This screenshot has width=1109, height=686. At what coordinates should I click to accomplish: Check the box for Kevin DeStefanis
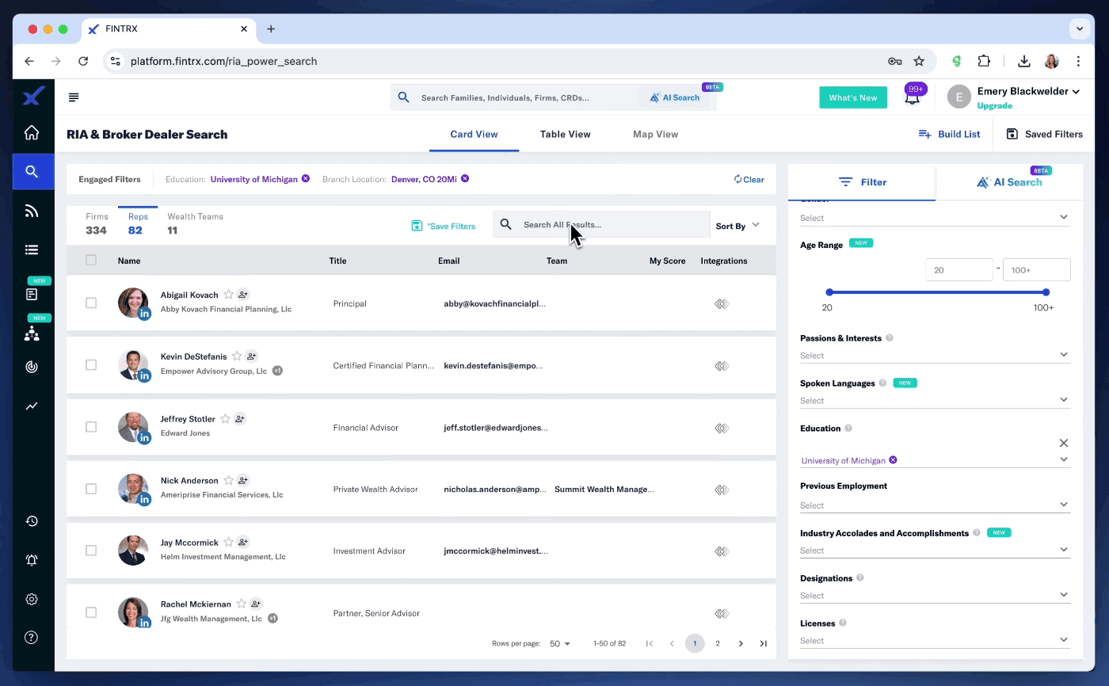click(91, 364)
